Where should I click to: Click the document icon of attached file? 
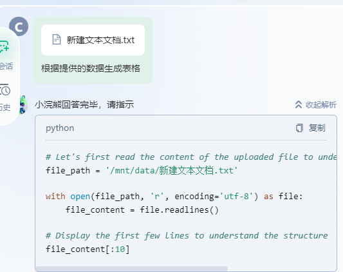coord(57,40)
